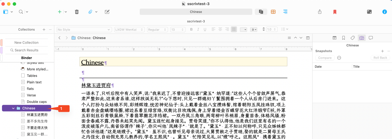Open the inspector Metadata tag icon
Viewport: 392px width, 139px height.
click(x=352, y=38)
